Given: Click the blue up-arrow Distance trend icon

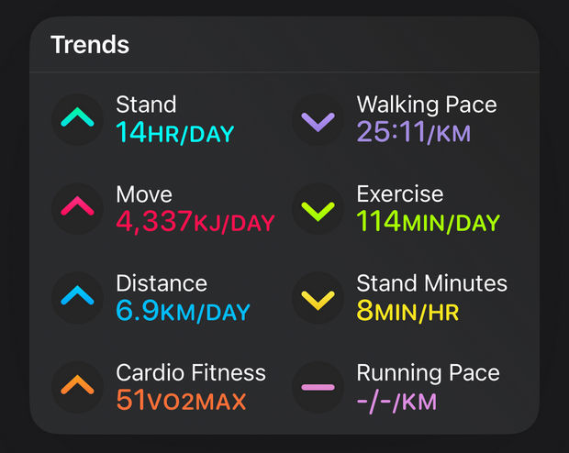Looking at the screenshot, I should coord(79,296).
